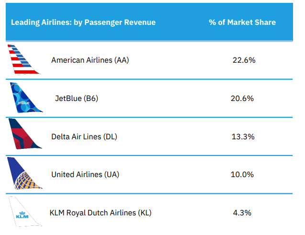Viewport: 305px width, 235px height.
Task: Click the KLM tail fin logo
Action: pyautogui.click(x=23, y=212)
